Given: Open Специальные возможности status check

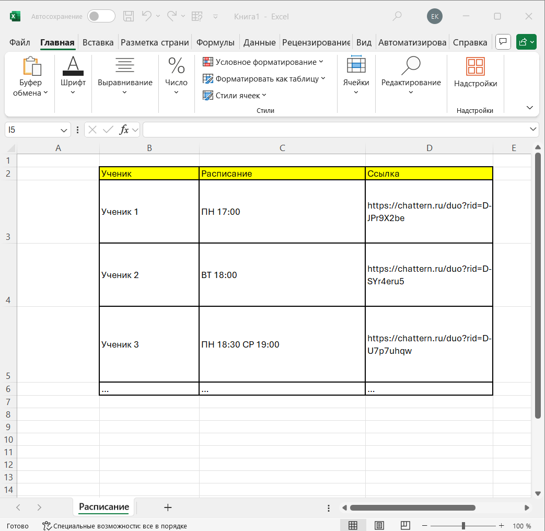Looking at the screenshot, I should (115, 526).
